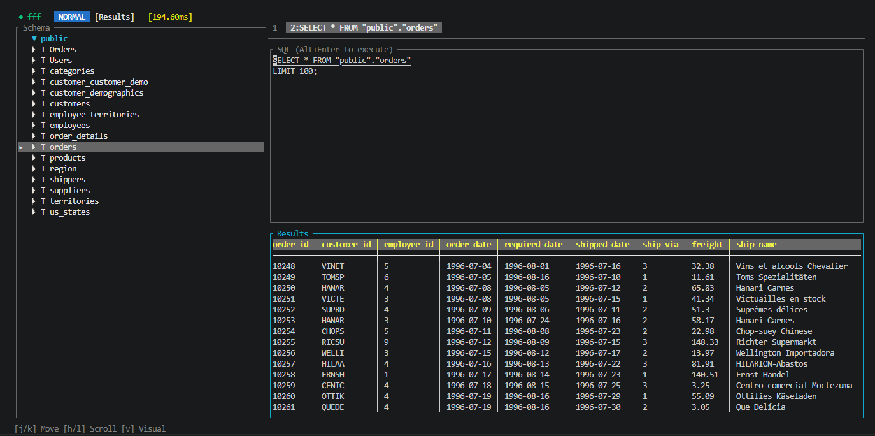875x436 pixels.
Task: Click the NORMAL mode indicator
Action: (72, 17)
